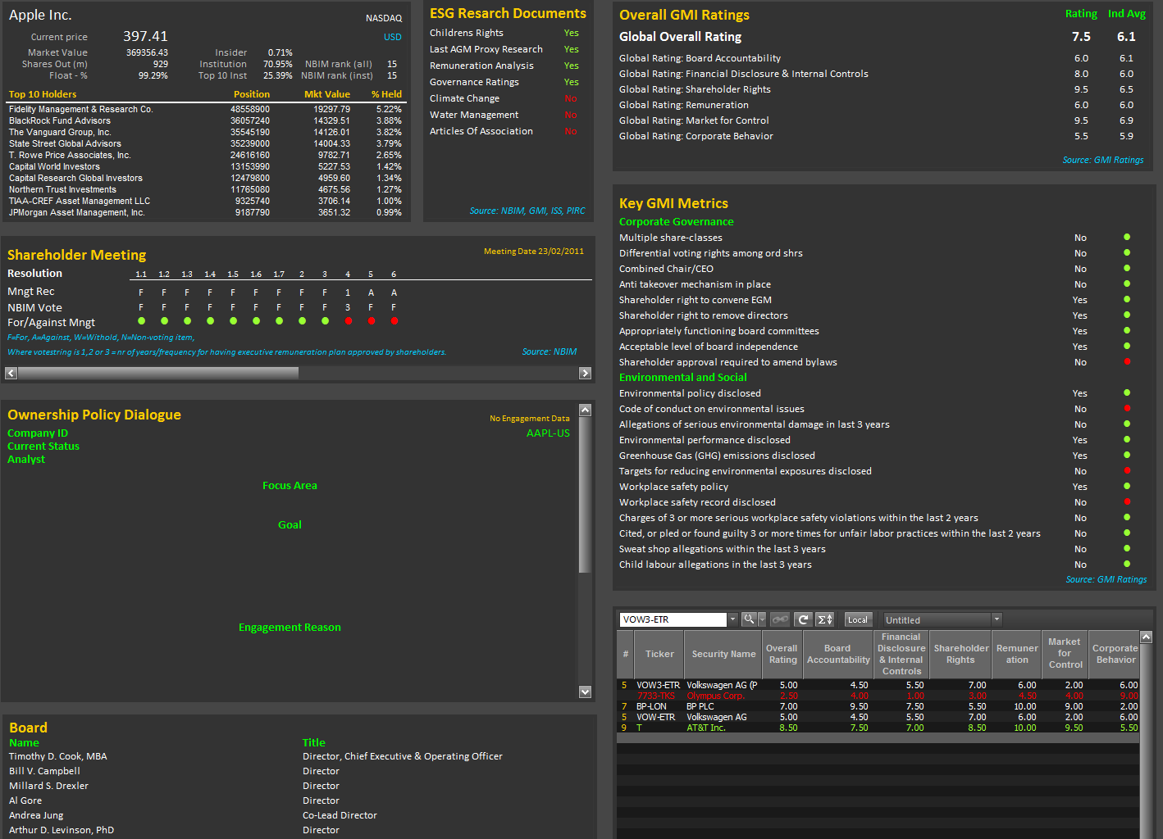This screenshot has width=1163, height=839.
Task: Click the red indicator for resolution 4
Action: [349, 321]
